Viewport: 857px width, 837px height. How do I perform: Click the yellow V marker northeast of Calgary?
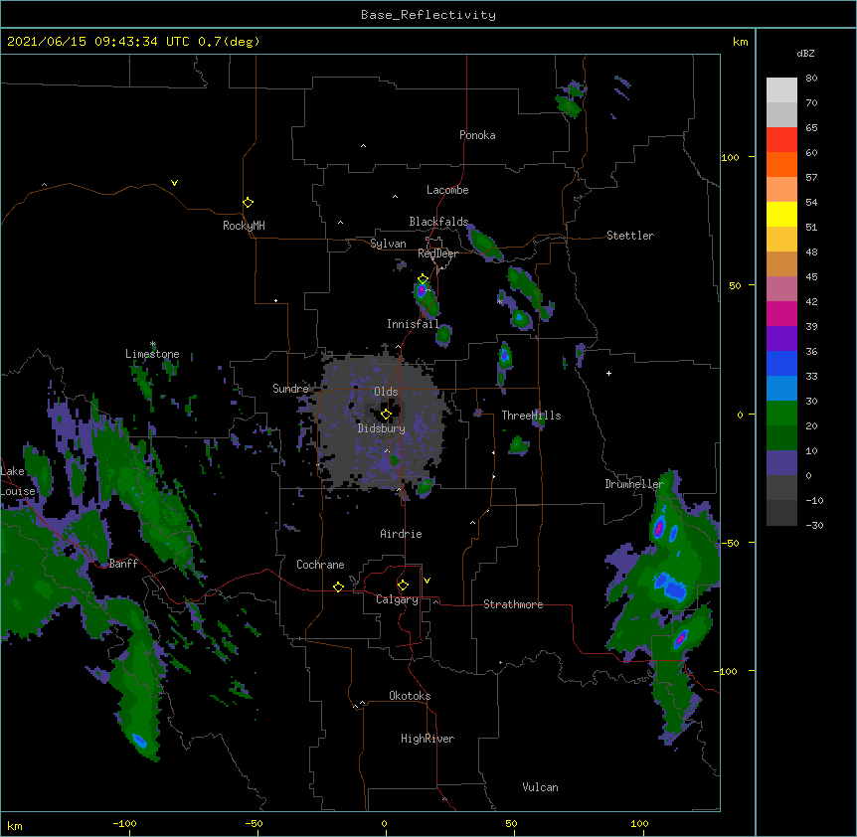(x=427, y=581)
